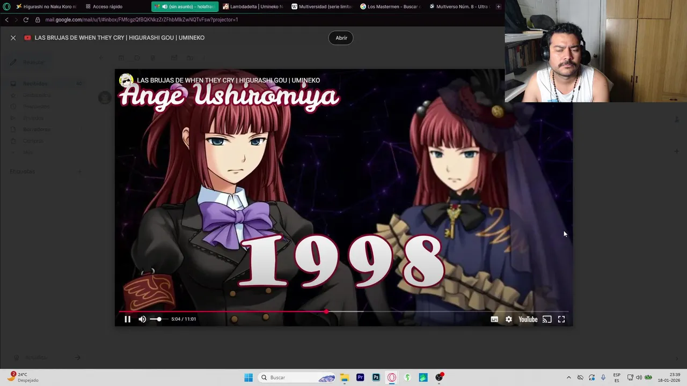
Task: Click the Abrir button
Action: (341, 38)
